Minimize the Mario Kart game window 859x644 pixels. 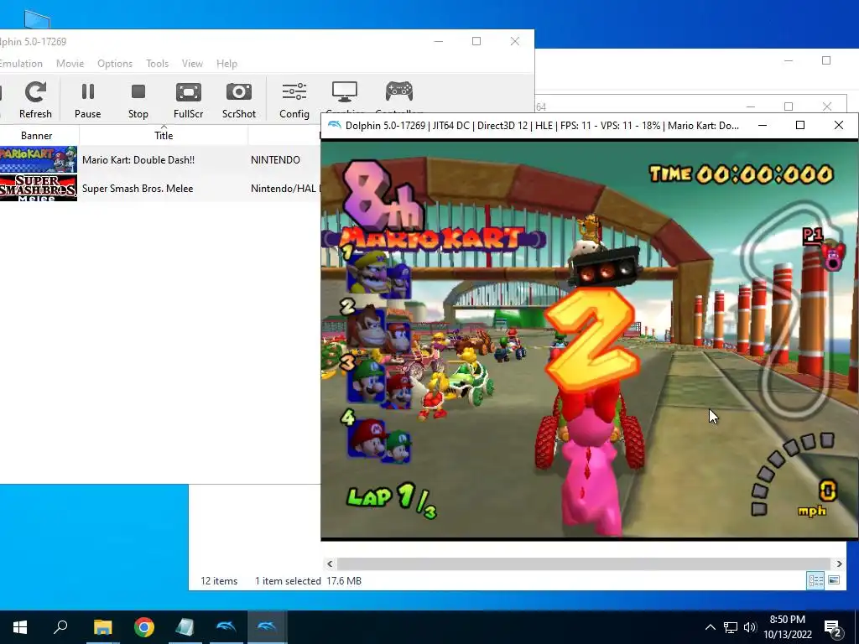762,126
